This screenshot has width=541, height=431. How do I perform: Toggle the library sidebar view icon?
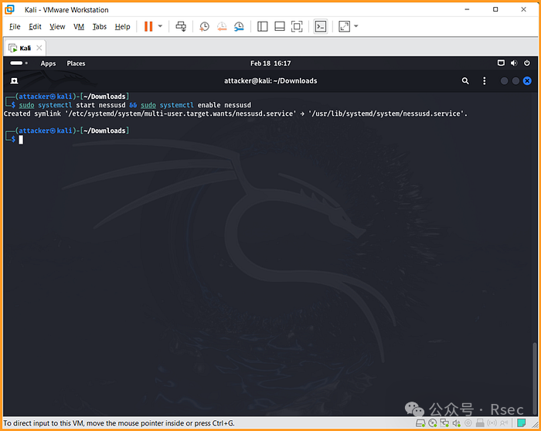click(263, 26)
